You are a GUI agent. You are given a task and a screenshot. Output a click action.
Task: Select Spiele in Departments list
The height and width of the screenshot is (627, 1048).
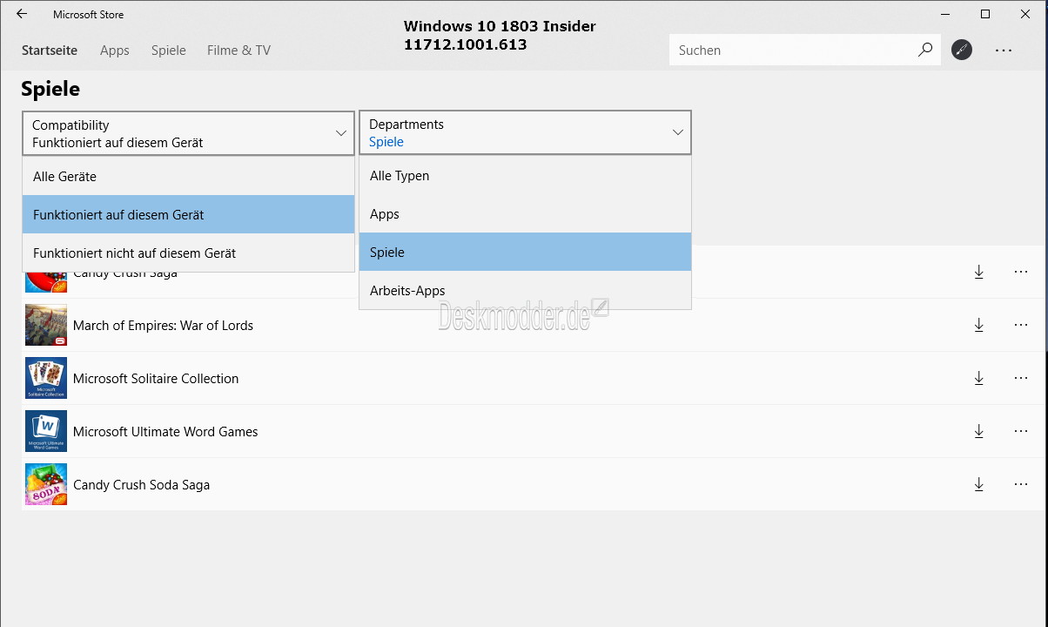pos(525,252)
